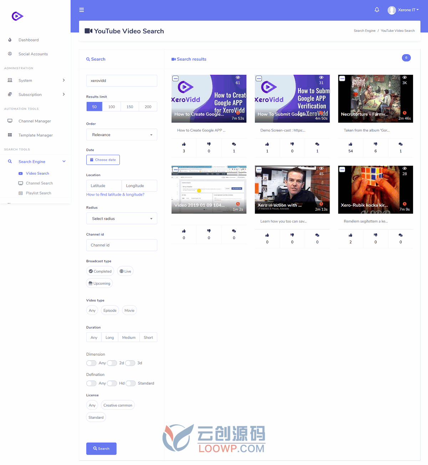The image size is (428, 465).
Task: Click thumbs-up icon under 'How to Create Google APP'
Action: point(184,144)
